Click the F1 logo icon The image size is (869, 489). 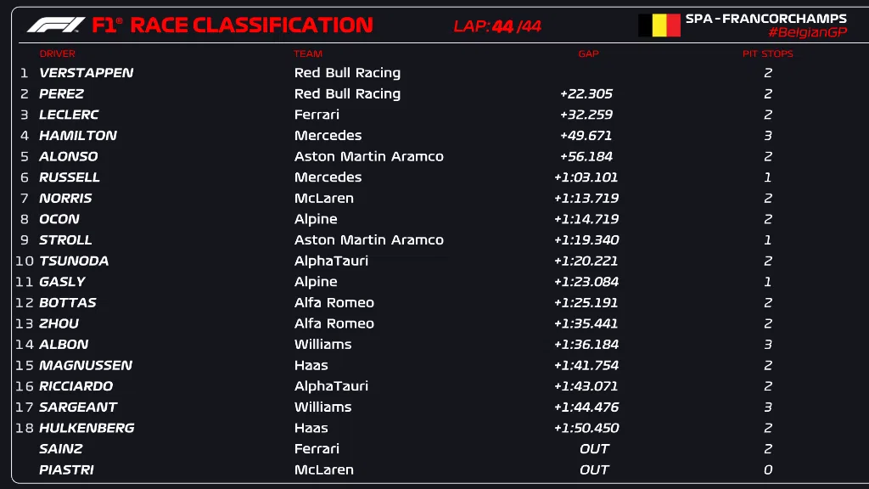coord(55,25)
